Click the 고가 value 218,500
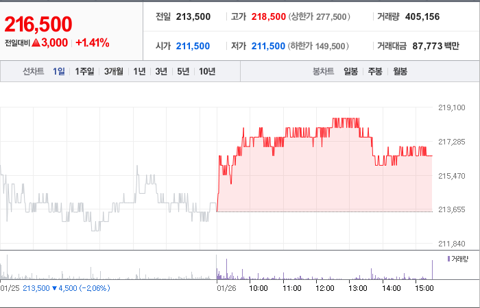480x308 pixels. coord(269,16)
